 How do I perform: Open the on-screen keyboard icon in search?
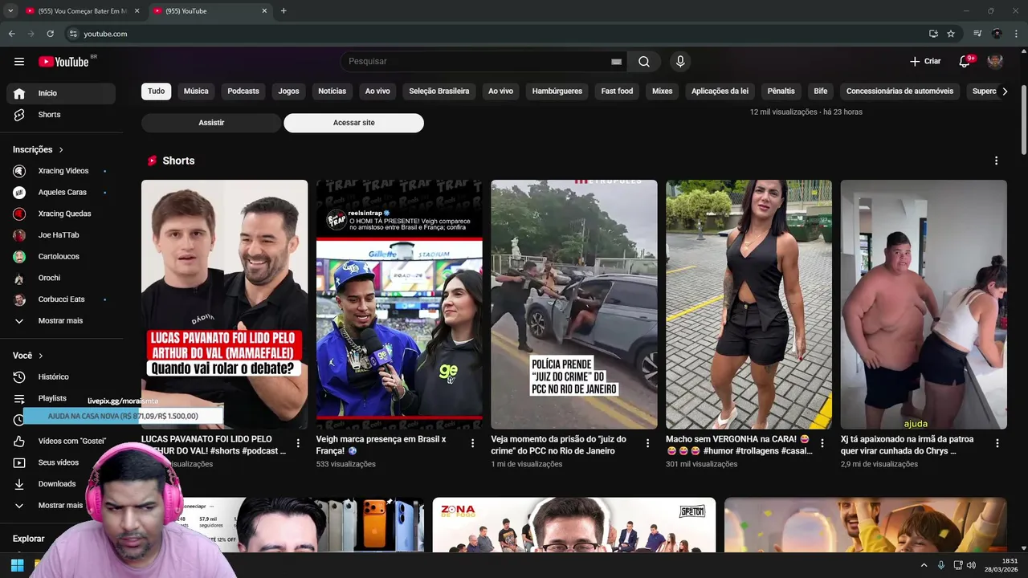(616, 62)
